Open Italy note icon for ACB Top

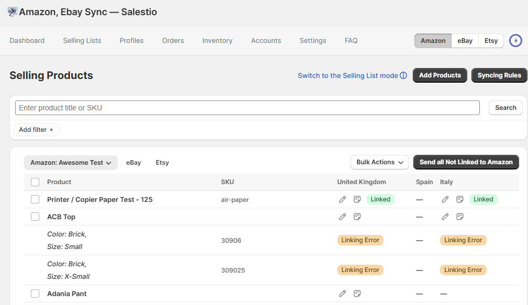tap(460, 217)
